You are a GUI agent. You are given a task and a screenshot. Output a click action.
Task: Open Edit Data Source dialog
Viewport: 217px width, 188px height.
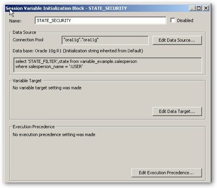[x=177, y=40]
